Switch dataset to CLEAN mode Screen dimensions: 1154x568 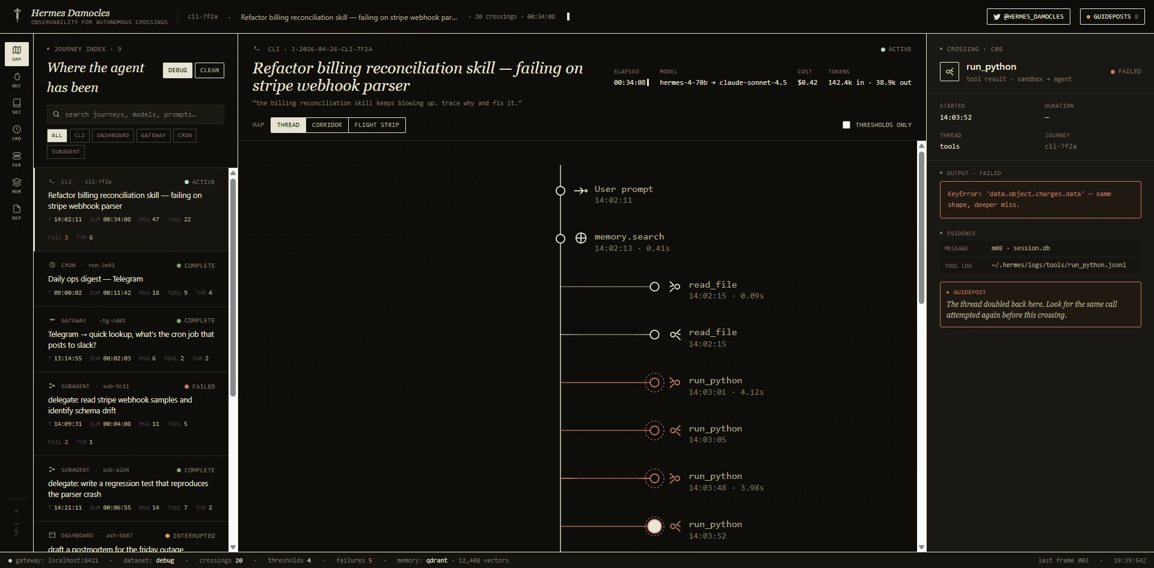pos(209,70)
